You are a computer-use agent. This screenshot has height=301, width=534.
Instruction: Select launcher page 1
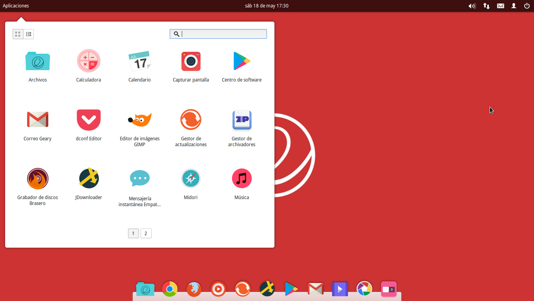tap(133, 234)
